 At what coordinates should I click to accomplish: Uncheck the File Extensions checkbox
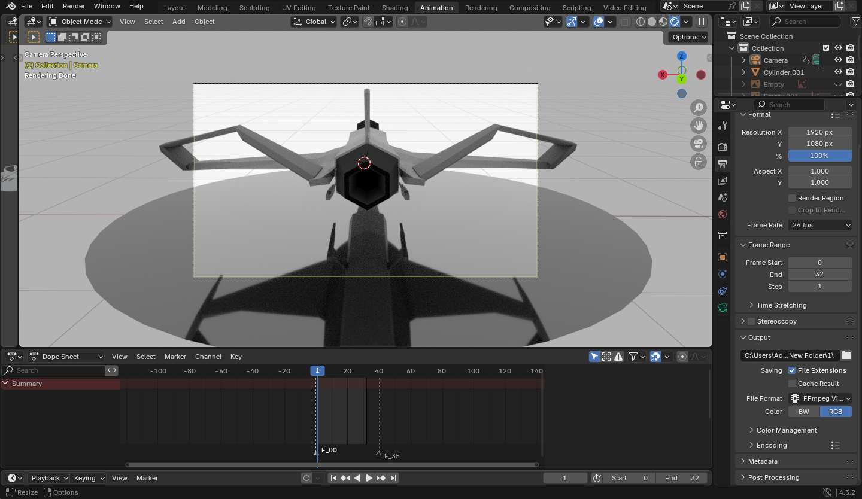click(x=792, y=370)
